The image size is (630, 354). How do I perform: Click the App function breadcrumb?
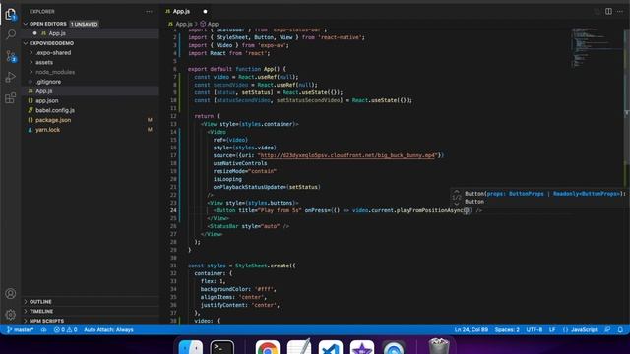[213, 24]
